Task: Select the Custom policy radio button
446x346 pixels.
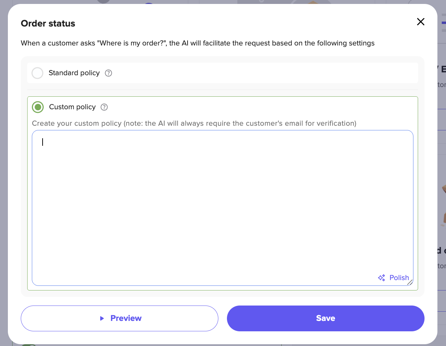Action: tap(38, 107)
